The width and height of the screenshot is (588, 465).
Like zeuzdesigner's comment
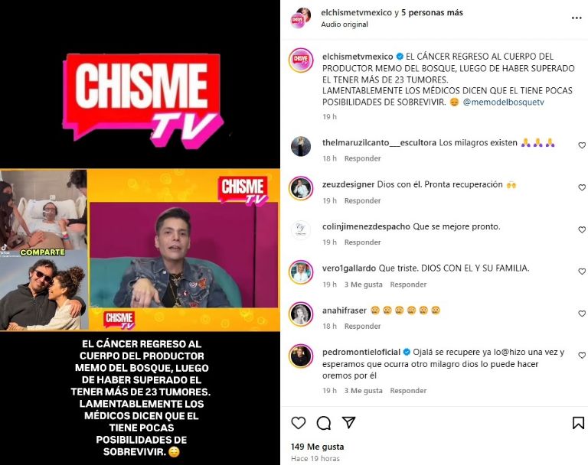coord(582,187)
